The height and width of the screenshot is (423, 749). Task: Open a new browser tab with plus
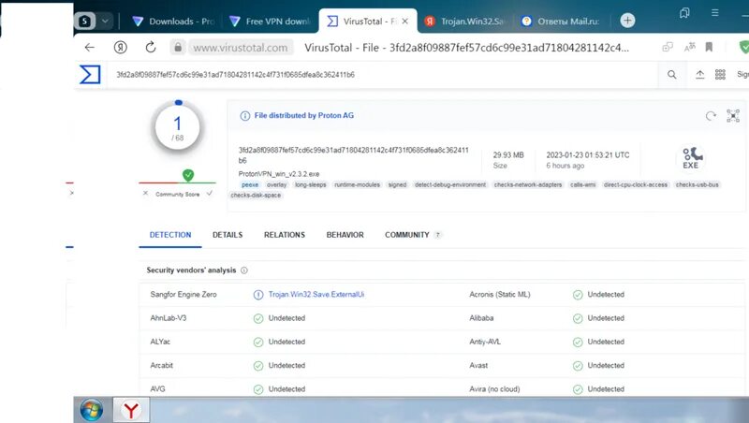pos(627,21)
